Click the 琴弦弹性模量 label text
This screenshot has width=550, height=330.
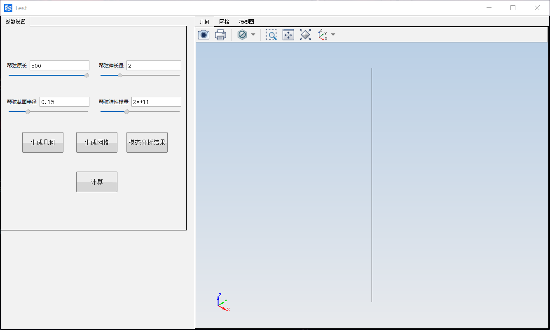coord(114,102)
